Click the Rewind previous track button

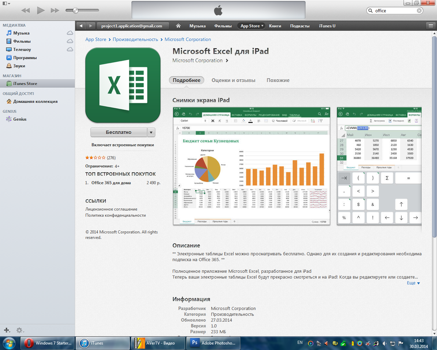tap(26, 11)
